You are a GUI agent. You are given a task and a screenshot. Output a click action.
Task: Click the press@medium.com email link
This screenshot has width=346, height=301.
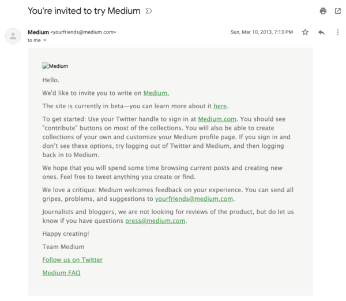tap(156, 220)
